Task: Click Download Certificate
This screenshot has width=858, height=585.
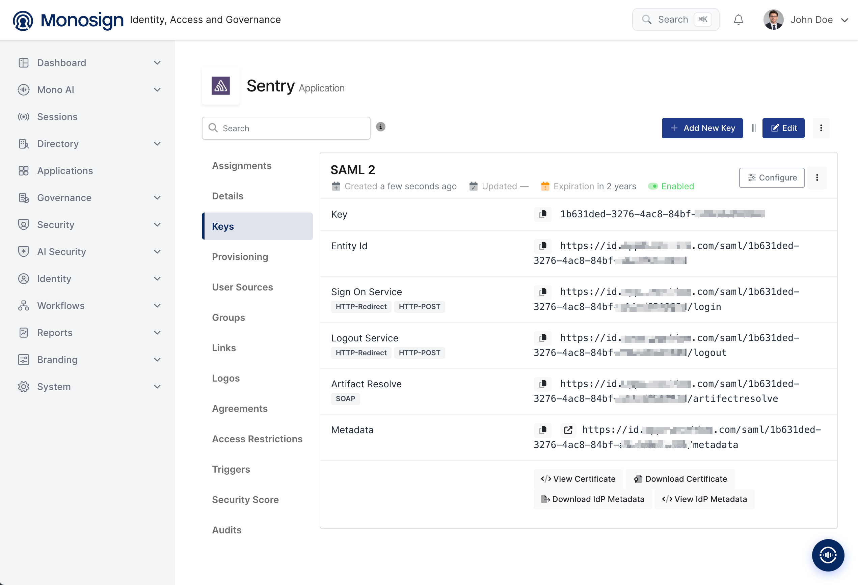Action: click(680, 479)
